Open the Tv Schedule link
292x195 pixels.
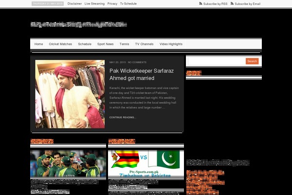tap(128, 3)
